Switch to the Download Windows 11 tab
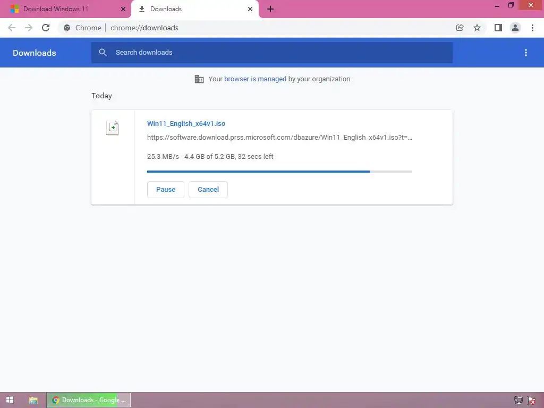544x408 pixels. [x=65, y=9]
